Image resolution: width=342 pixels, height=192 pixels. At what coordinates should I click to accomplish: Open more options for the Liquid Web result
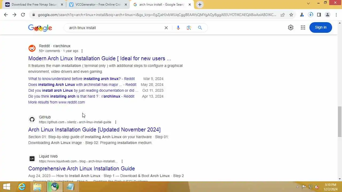(122, 161)
